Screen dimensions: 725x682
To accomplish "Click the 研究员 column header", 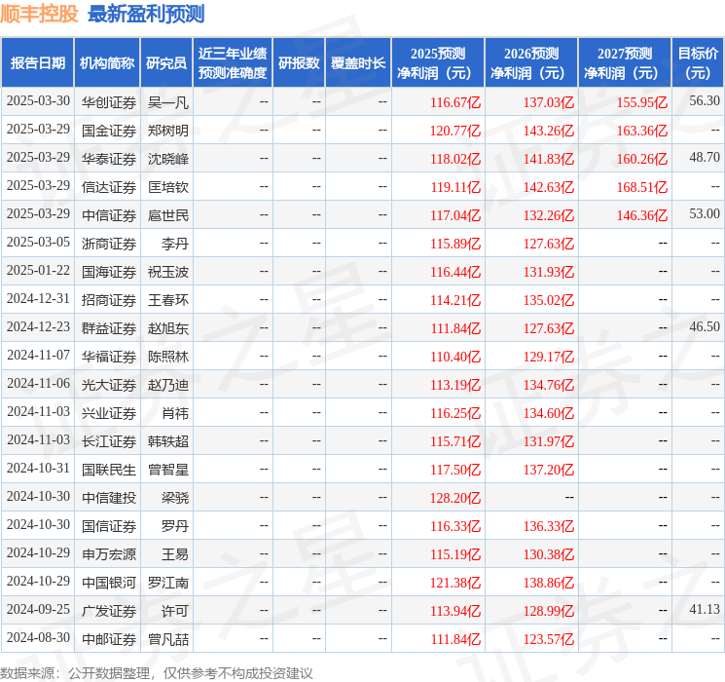I will [166, 63].
